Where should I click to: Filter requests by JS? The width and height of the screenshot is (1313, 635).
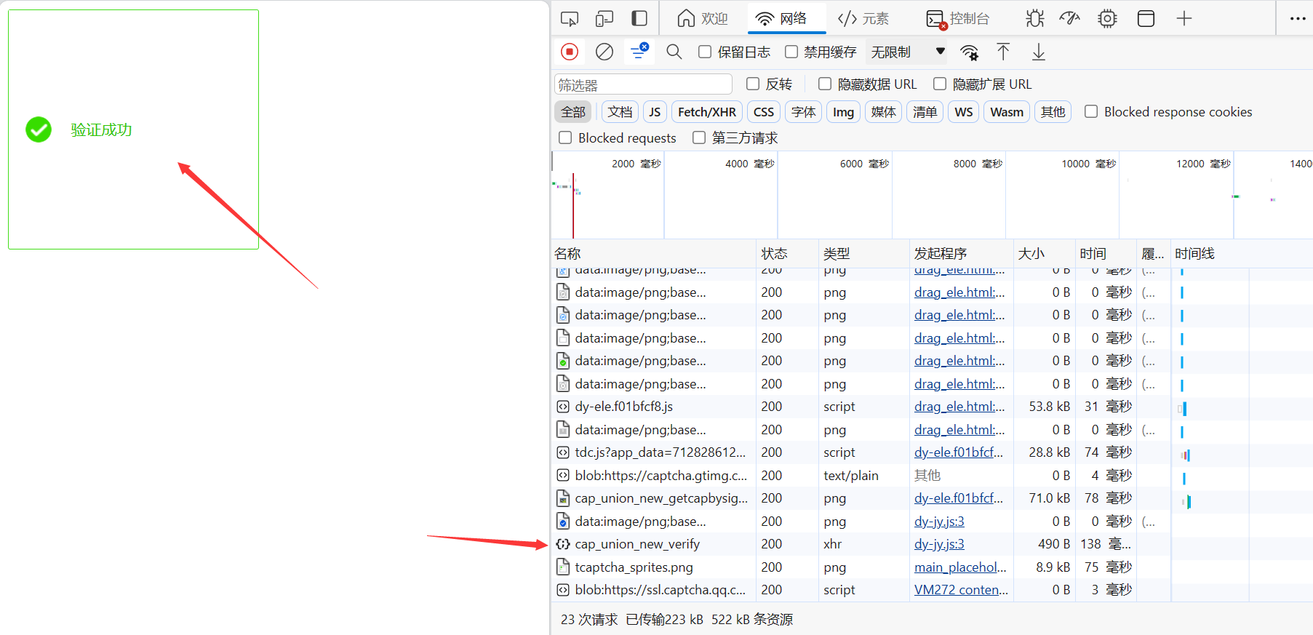click(x=655, y=112)
